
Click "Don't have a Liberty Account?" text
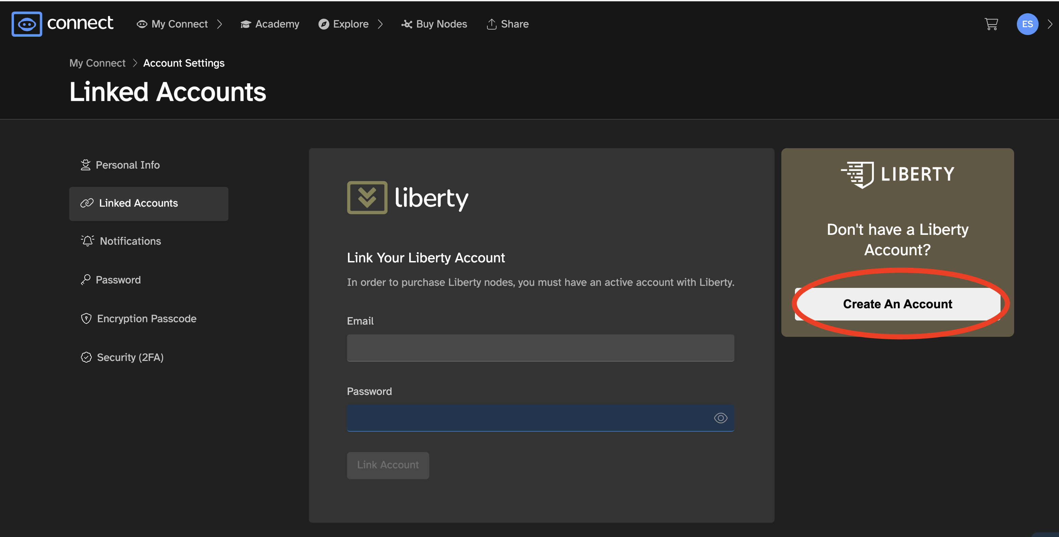point(898,239)
